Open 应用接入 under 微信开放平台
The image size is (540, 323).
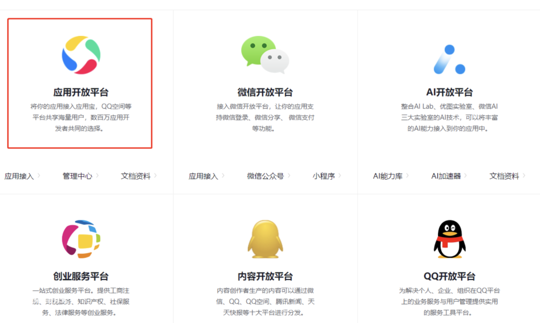click(x=203, y=176)
